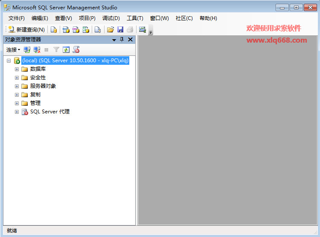Screen dimensions: 320x237
Task: Refresh the Object Explorer tree
Action: pyautogui.click(x=66, y=49)
